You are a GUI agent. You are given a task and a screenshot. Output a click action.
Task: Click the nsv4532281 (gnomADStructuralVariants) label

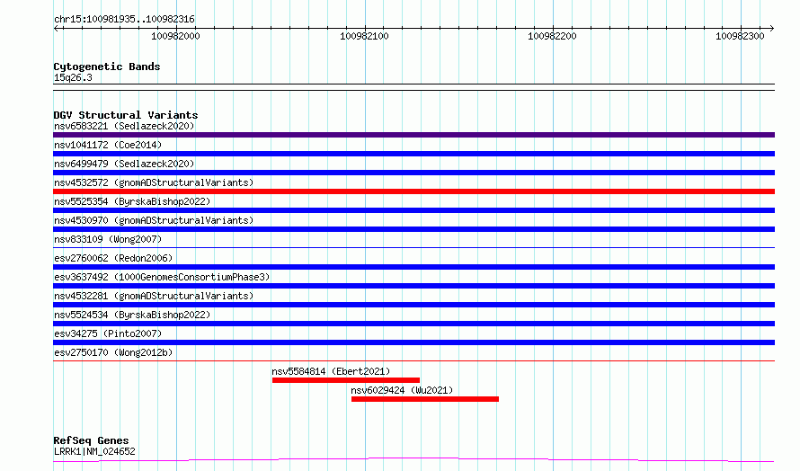point(154,296)
